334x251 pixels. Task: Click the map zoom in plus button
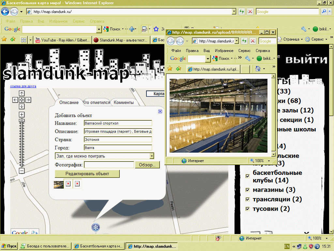click(22, 114)
